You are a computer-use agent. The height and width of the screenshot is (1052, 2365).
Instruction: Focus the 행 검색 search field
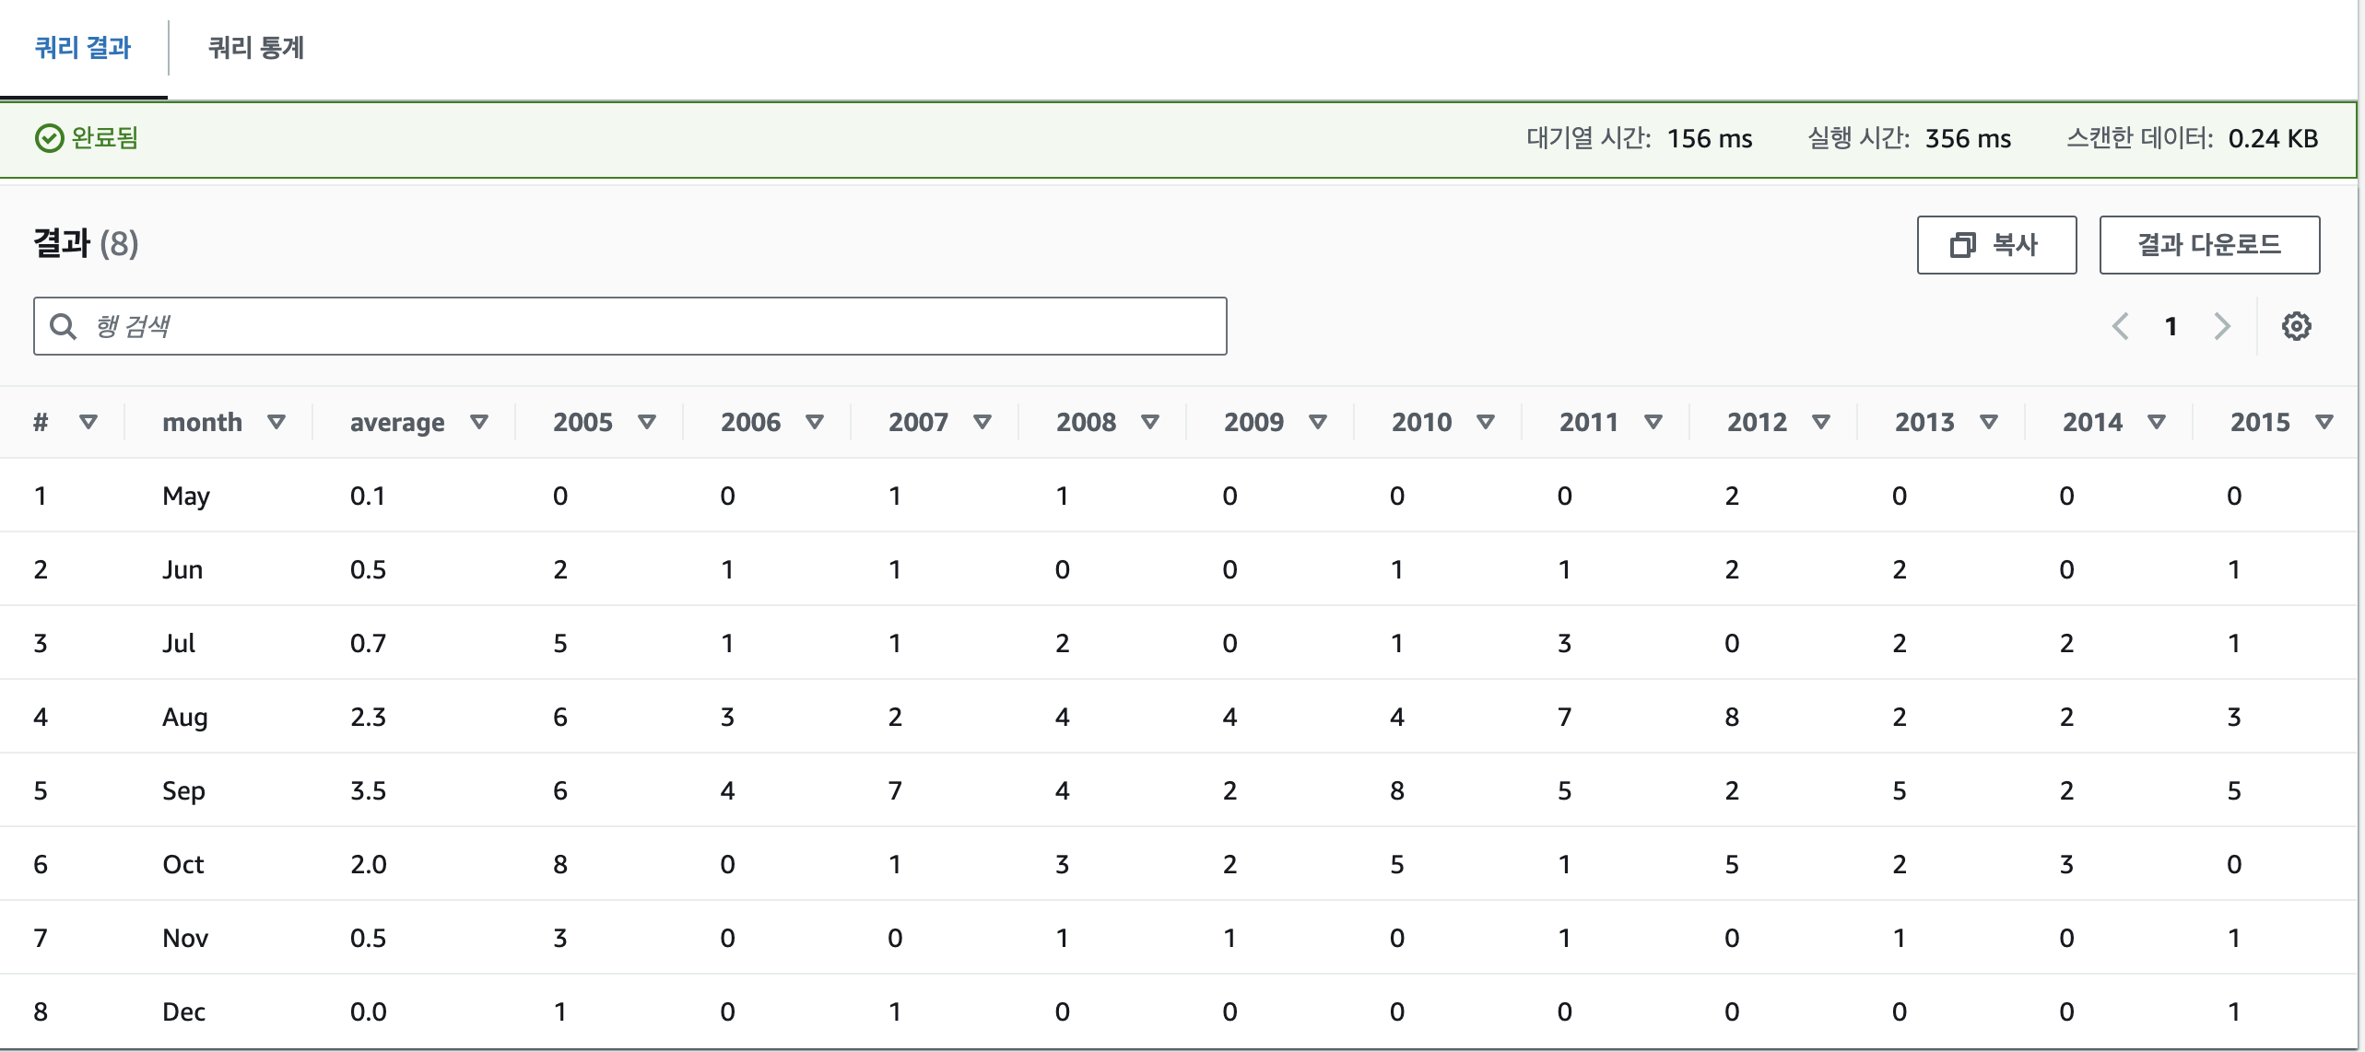[x=645, y=326]
